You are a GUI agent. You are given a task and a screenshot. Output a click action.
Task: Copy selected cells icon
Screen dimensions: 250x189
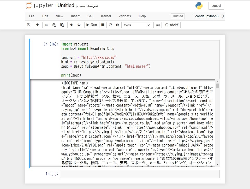click(54, 25)
